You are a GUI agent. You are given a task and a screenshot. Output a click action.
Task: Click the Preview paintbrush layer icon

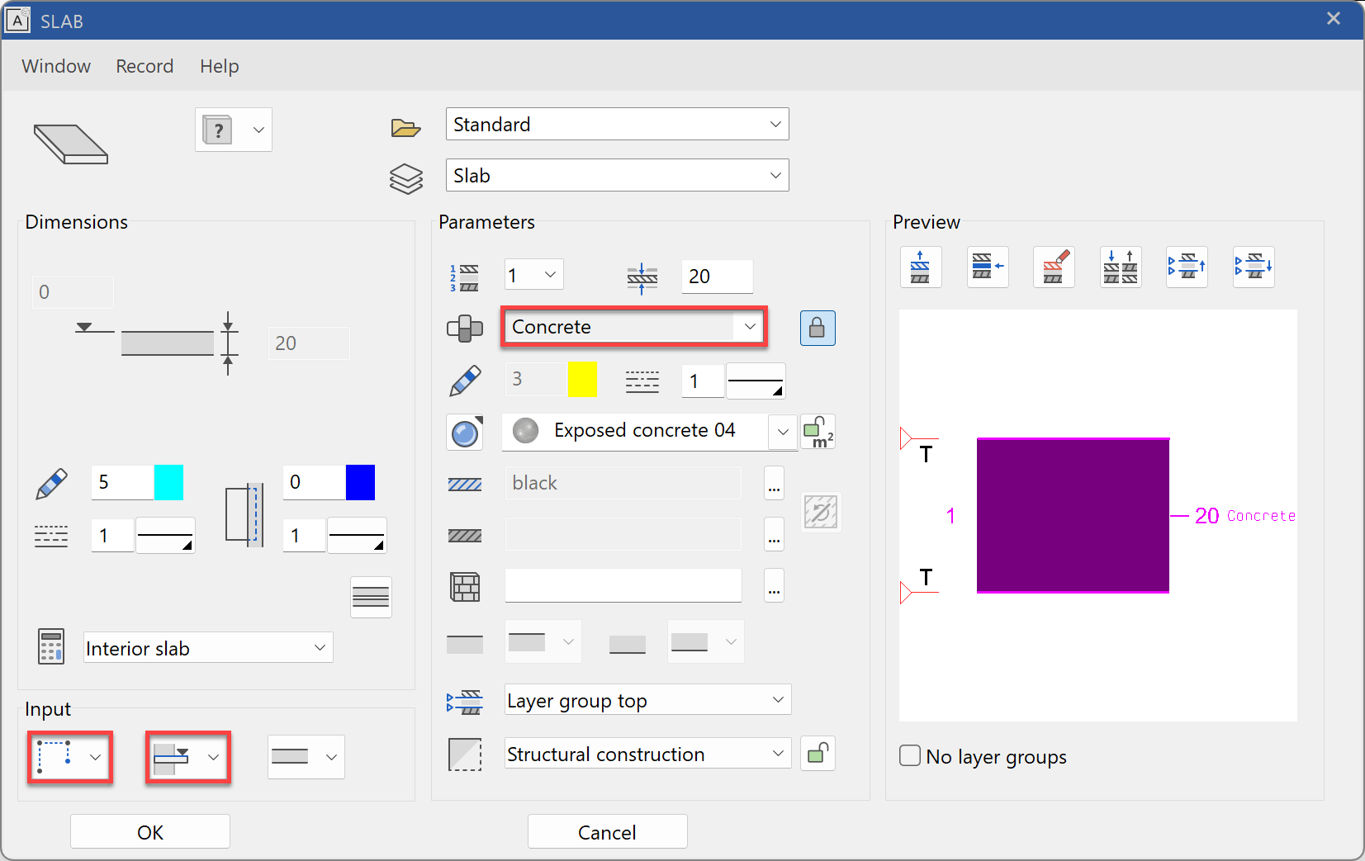1054,267
